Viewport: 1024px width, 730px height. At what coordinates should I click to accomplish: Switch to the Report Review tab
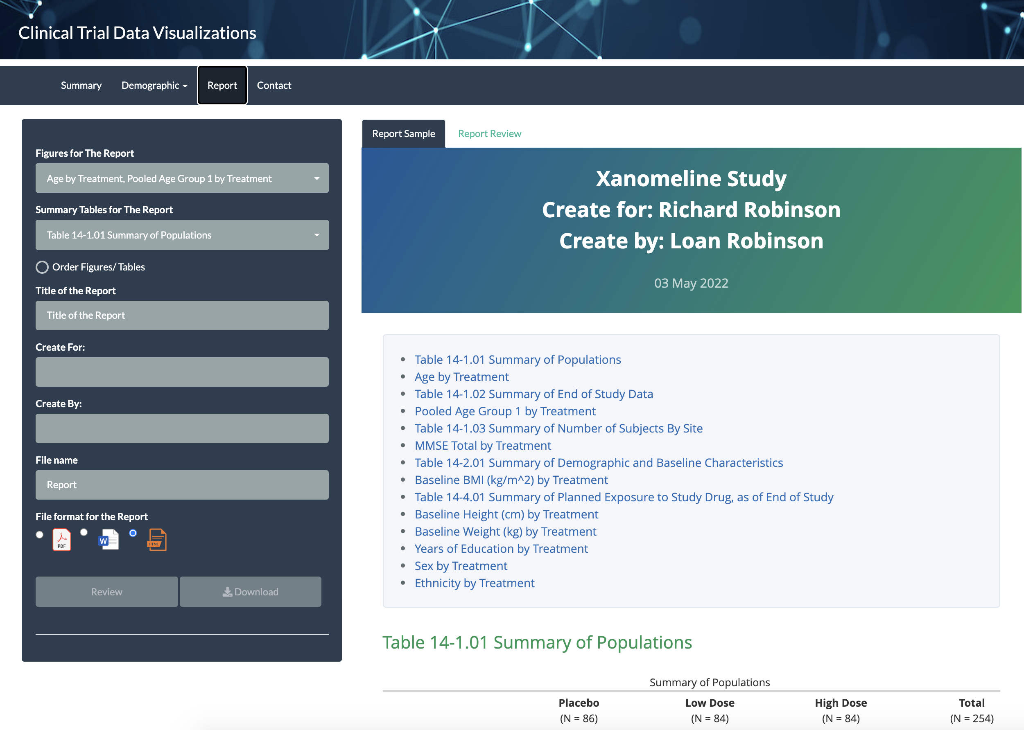coord(489,133)
